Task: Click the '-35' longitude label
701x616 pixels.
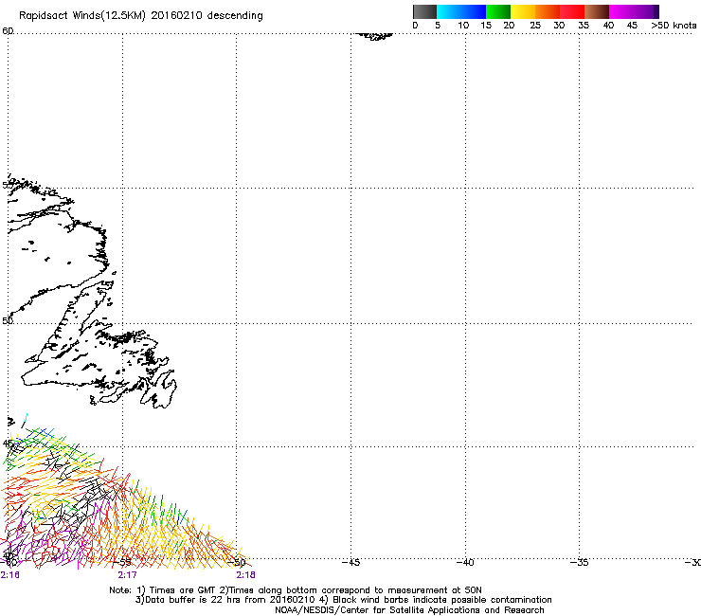Action: (580, 562)
